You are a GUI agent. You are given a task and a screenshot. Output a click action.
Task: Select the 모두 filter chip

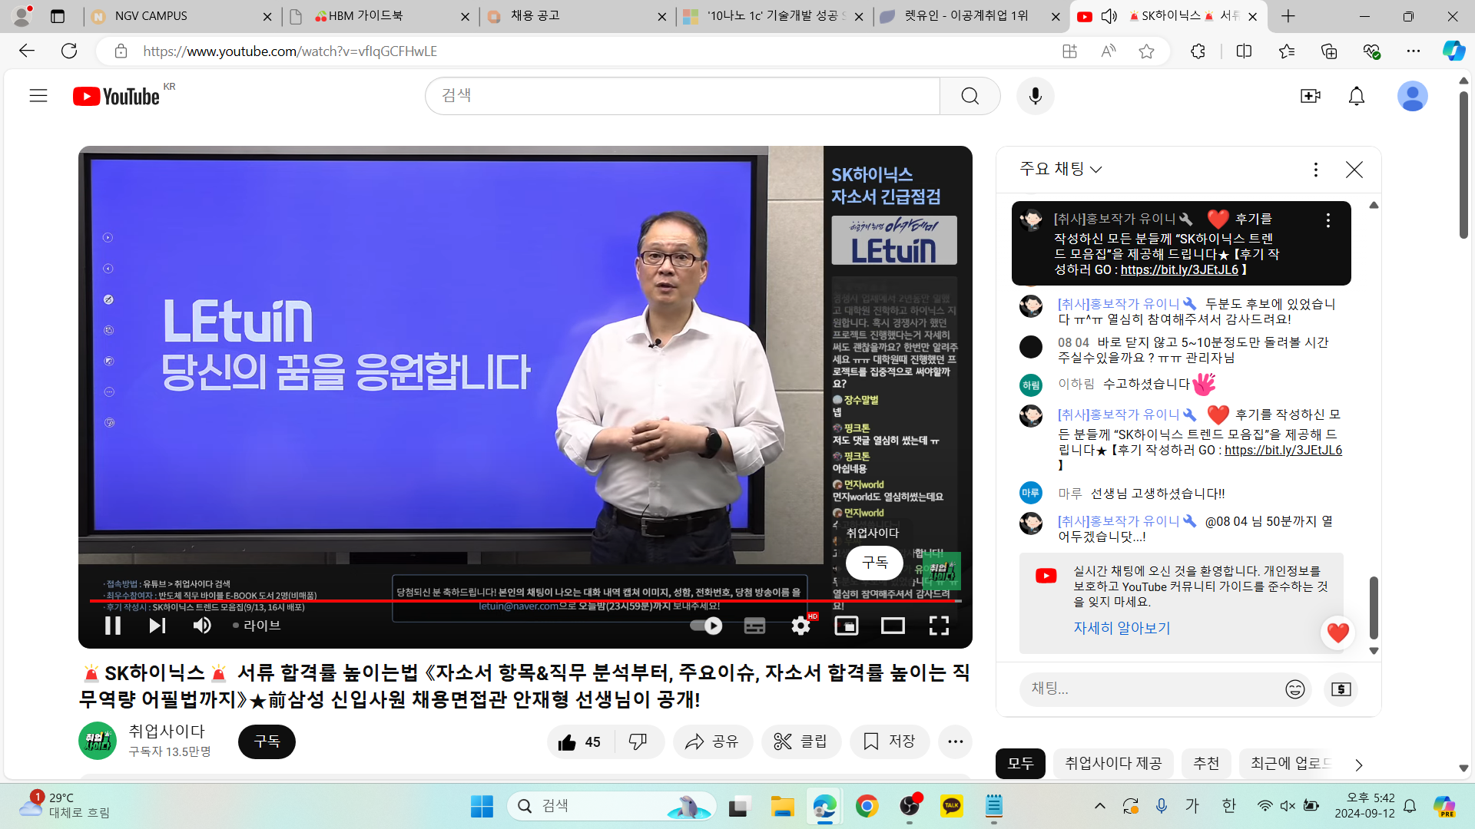[x=1020, y=764]
